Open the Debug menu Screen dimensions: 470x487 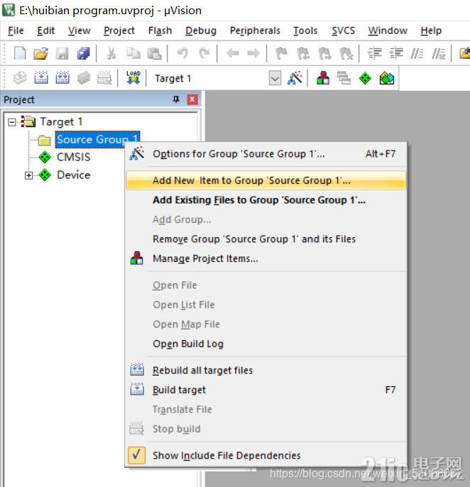coord(201,31)
